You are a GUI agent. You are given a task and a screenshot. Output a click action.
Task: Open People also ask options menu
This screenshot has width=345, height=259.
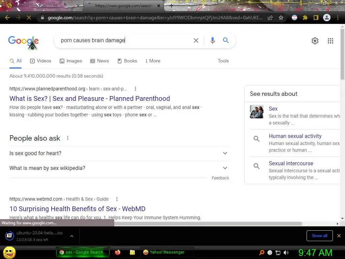tap(68, 138)
